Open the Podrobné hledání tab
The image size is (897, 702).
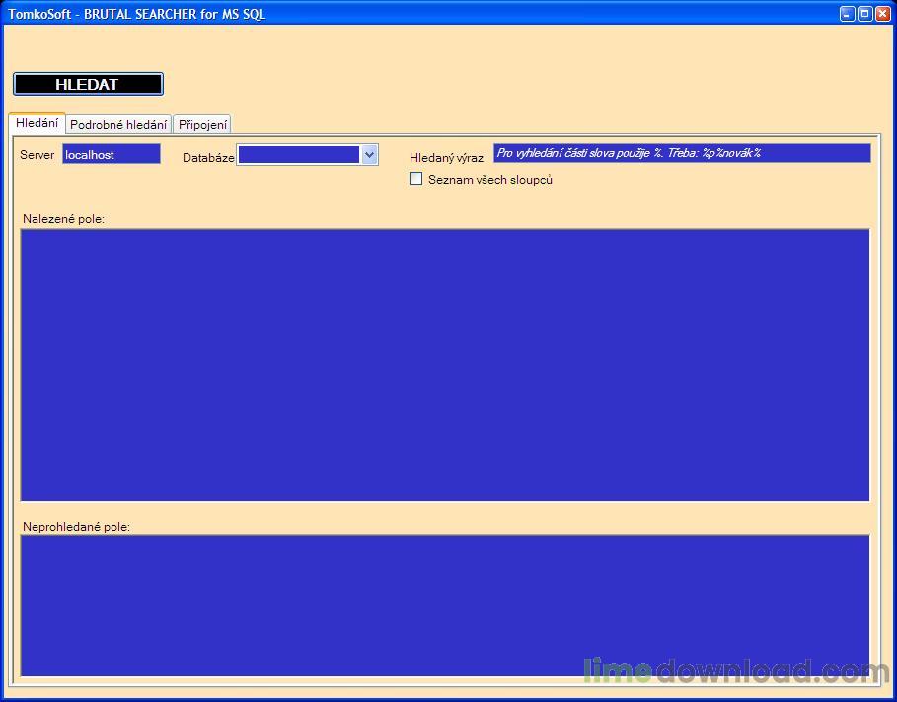pos(118,125)
